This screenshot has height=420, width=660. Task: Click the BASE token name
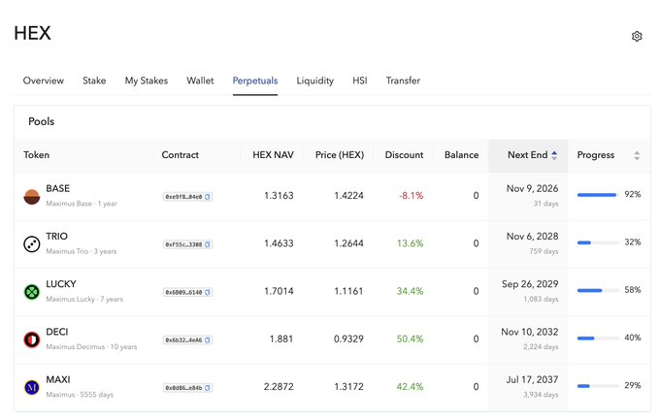click(x=58, y=188)
